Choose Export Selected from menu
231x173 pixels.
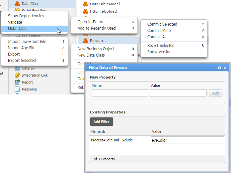point(22,61)
